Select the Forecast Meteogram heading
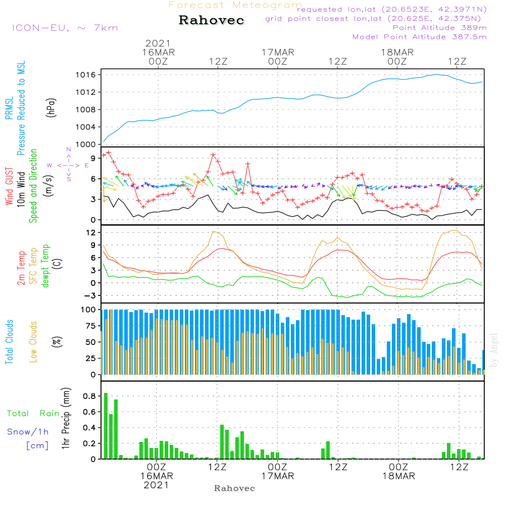 [x=235, y=5]
